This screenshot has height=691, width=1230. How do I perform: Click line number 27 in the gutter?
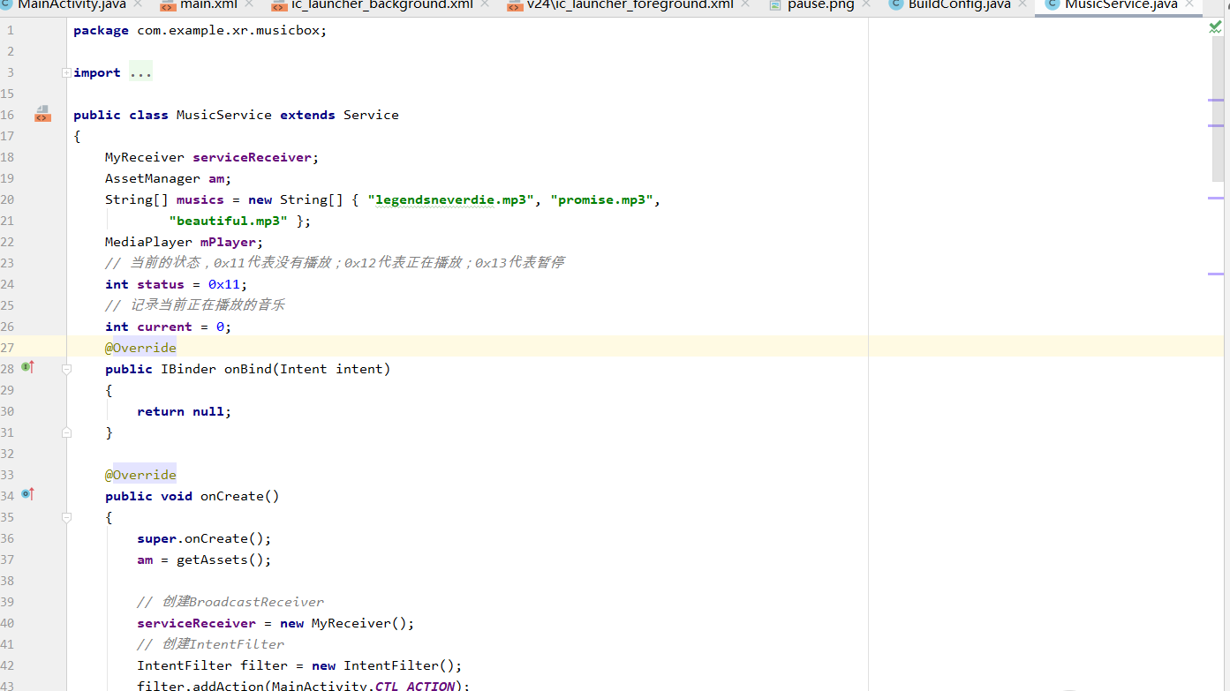click(x=8, y=348)
